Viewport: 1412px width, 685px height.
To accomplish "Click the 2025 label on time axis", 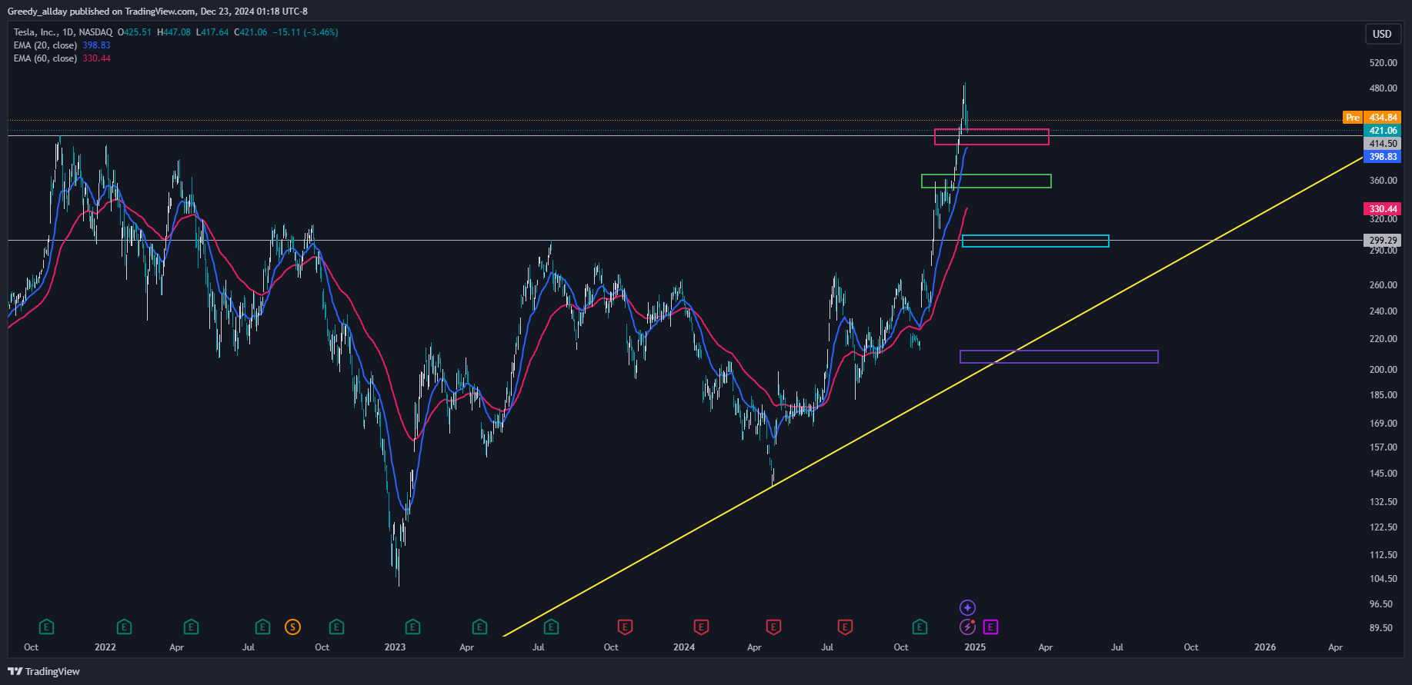I will coord(975,647).
